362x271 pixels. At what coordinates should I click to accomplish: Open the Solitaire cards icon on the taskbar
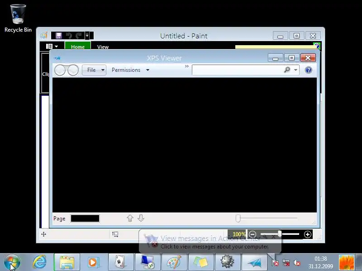pyautogui.click(x=120, y=262)
